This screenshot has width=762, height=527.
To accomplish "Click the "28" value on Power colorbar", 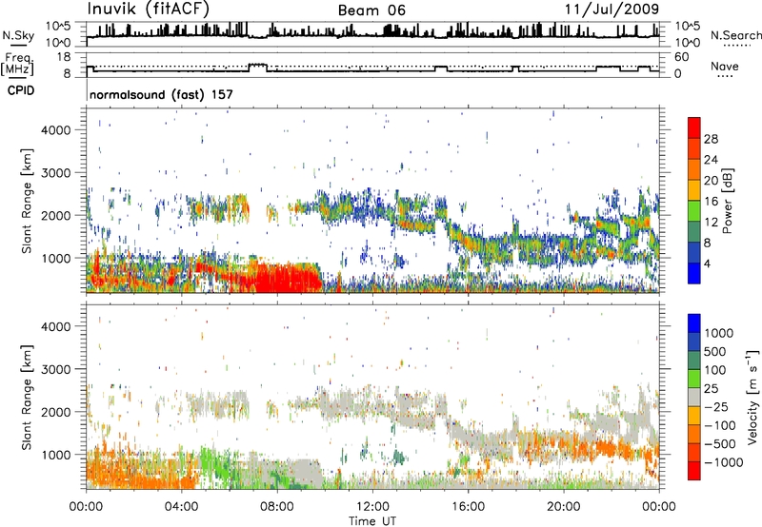I will tap(711, 139).
